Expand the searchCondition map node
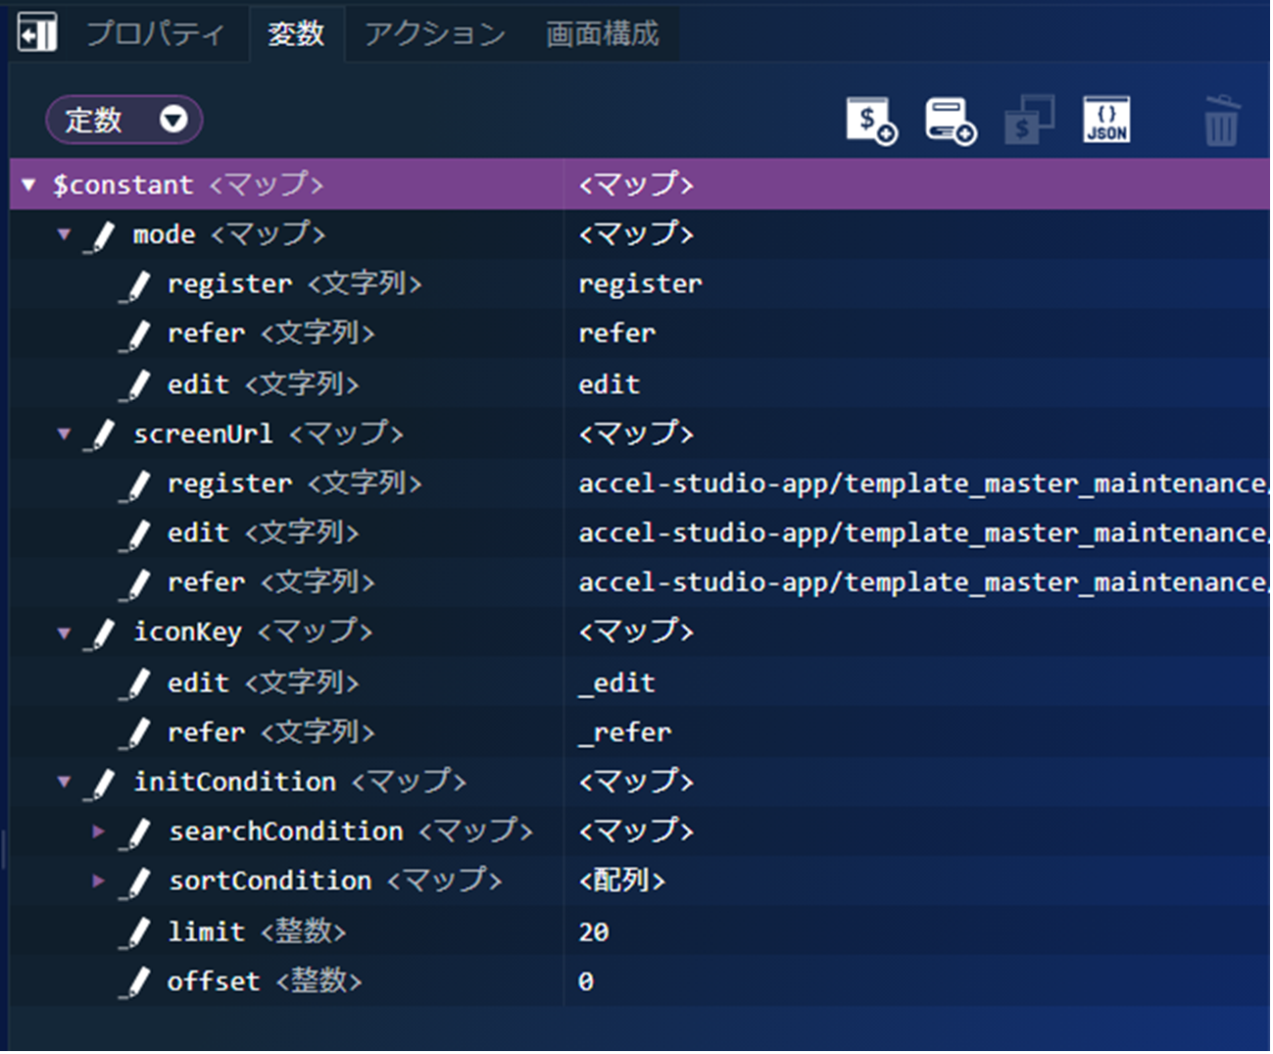This screenshot has width=1273, height=1054. (98, 831)
